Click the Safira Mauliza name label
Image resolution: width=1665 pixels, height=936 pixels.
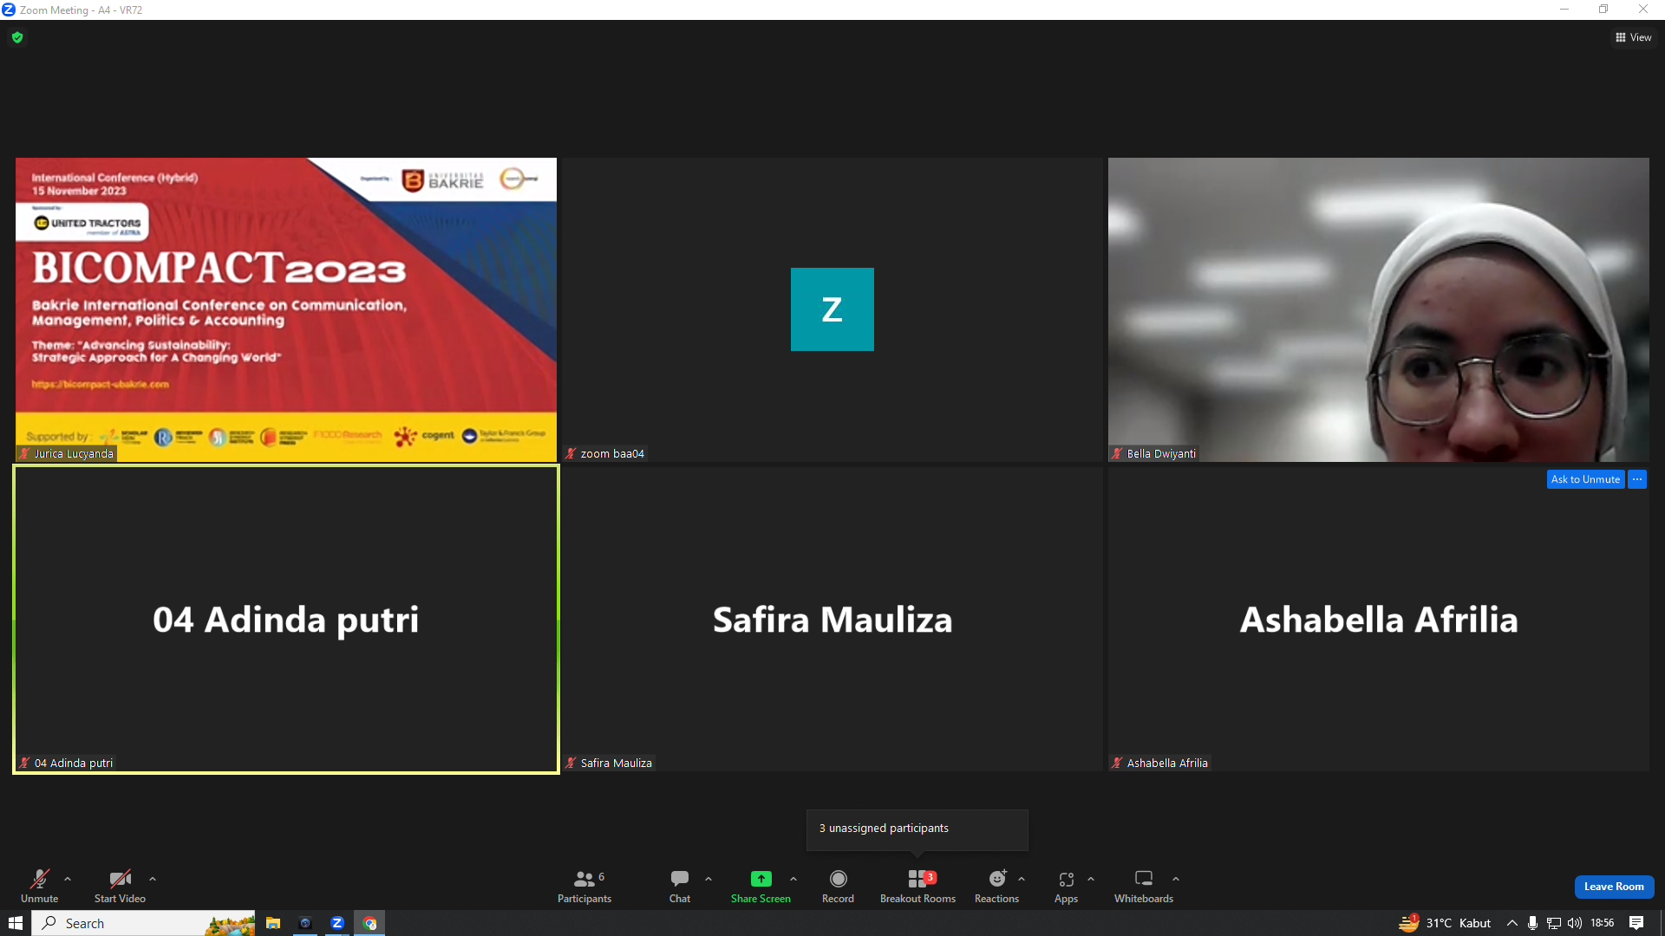pos(617,763)
